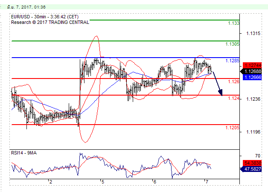Click the price axis value 1.1236
The image size is (268, 192).
click(x=253, y=99)
